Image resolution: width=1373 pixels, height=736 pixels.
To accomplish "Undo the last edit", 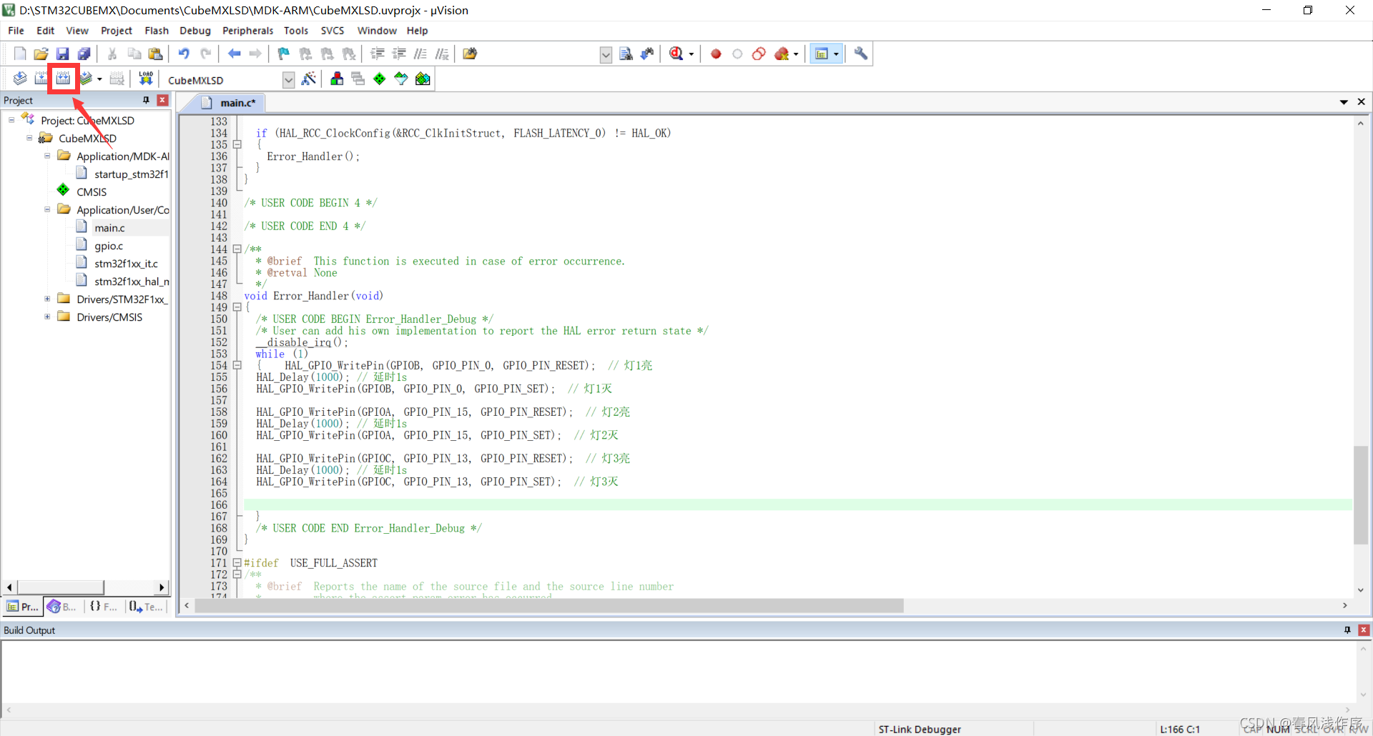I will point(184,54).
